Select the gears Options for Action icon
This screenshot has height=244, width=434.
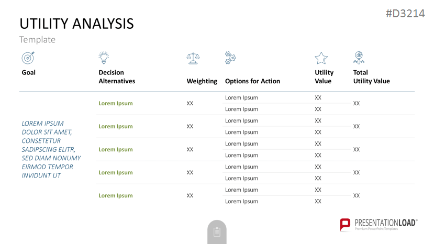[x=230, y=58]
